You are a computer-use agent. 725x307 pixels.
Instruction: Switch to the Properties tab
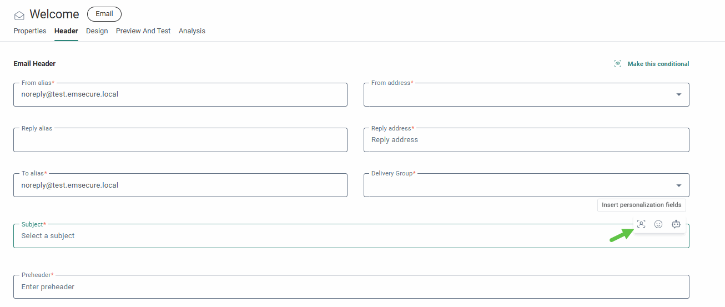pyautogui.click(x=30, y=31)
